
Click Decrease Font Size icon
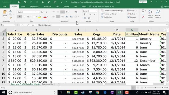46,12
